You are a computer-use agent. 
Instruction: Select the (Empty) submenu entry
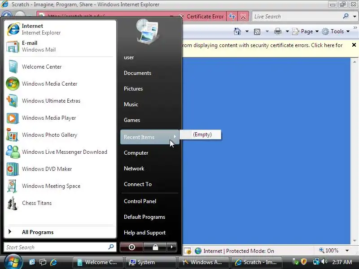click(200, 134)
